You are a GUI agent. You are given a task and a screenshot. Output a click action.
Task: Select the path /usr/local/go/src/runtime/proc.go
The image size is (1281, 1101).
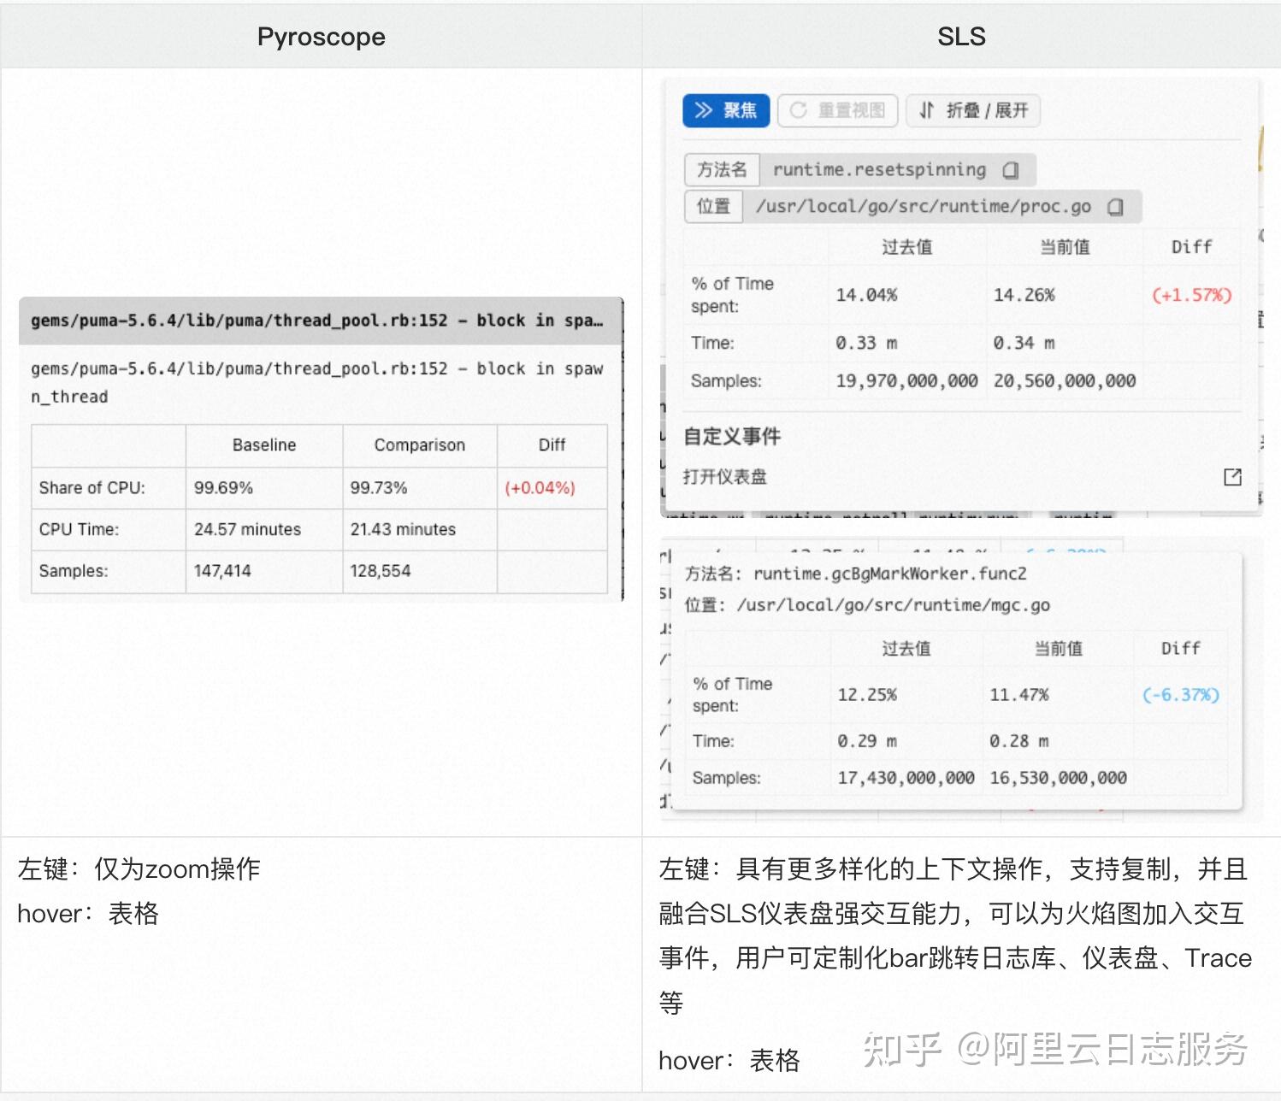(924, 206)
